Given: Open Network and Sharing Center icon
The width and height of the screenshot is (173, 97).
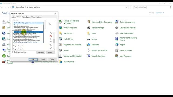Looking at the screenshot, I should [x=117, y=39].
